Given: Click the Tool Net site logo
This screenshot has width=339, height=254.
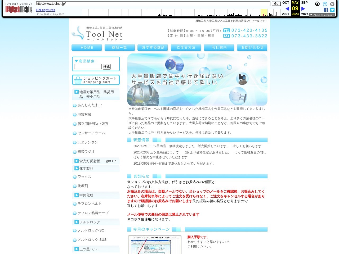Looking at the screenshot, I should coord(97,33).
